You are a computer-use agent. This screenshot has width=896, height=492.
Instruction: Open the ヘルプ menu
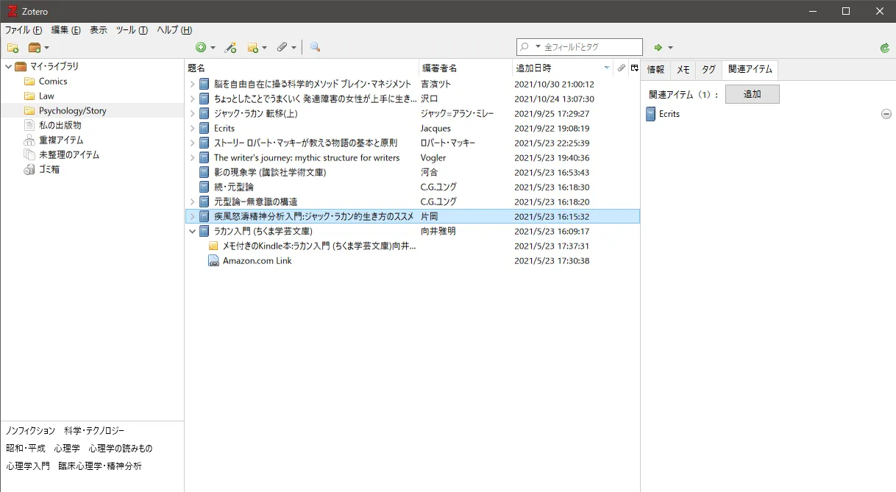pyautogui.click(x=174, y=30)
